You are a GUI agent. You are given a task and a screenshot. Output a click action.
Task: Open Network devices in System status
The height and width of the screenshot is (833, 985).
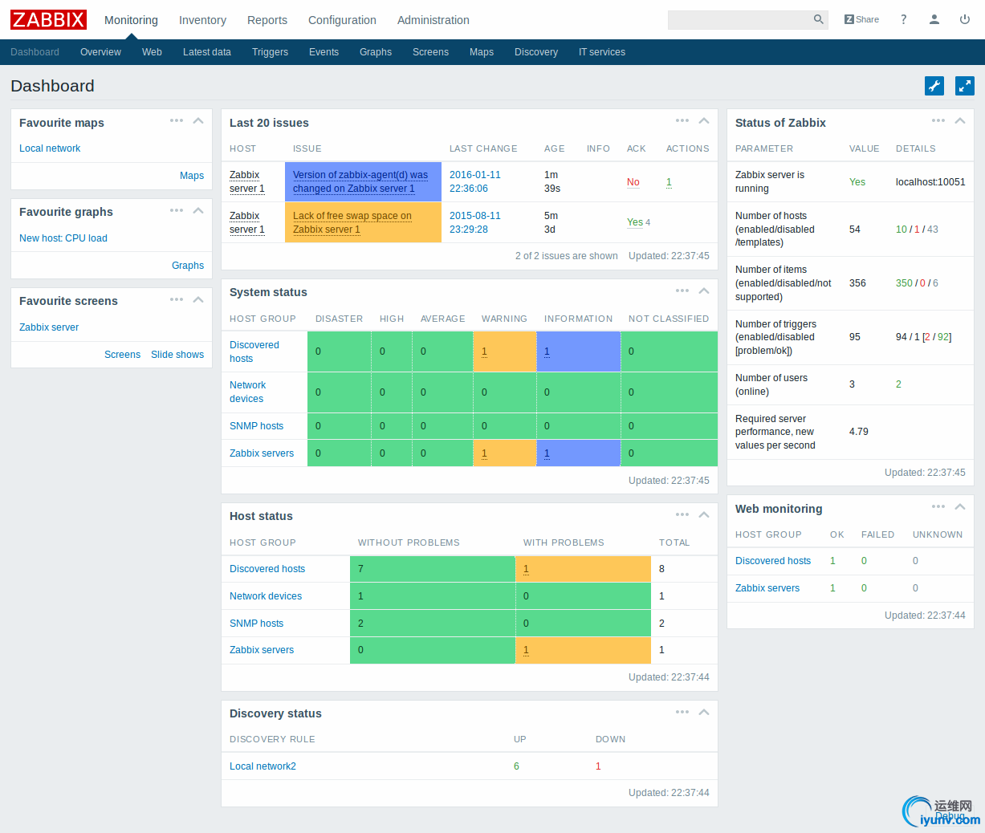(247, 392)
